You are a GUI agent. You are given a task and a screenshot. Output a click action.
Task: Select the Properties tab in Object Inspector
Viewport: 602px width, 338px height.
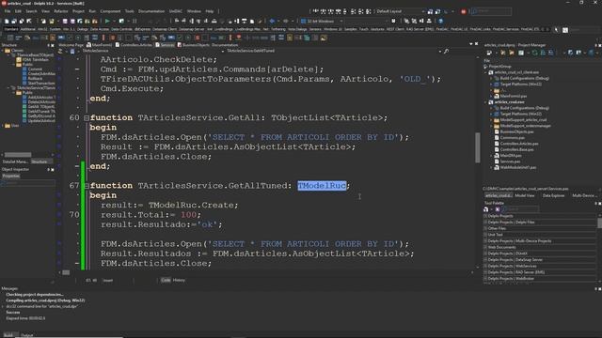(x=11, y=177)
